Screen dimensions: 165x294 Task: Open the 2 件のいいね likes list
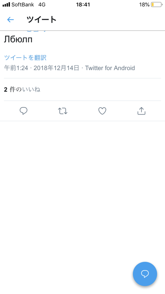click(22, 90)
